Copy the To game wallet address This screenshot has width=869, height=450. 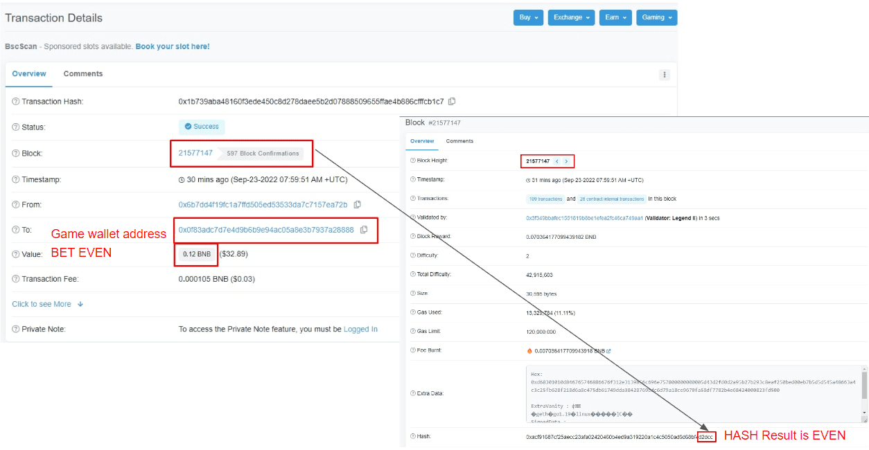(x=364, y=230)
